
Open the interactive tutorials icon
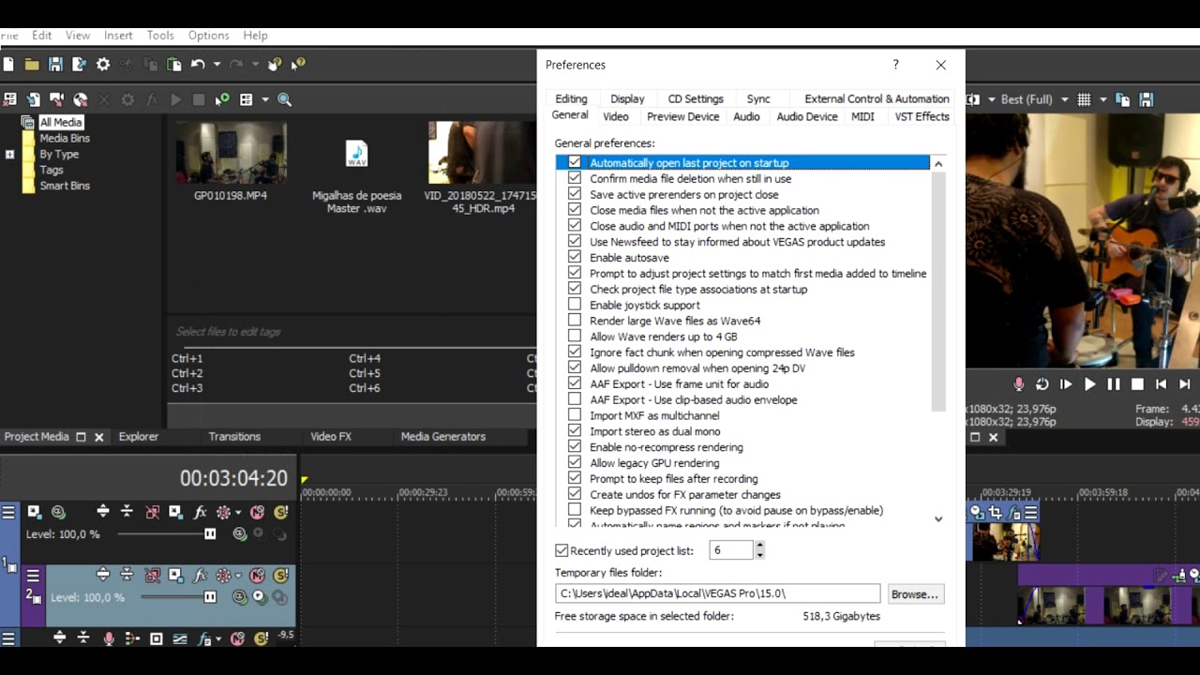point(275,65)
